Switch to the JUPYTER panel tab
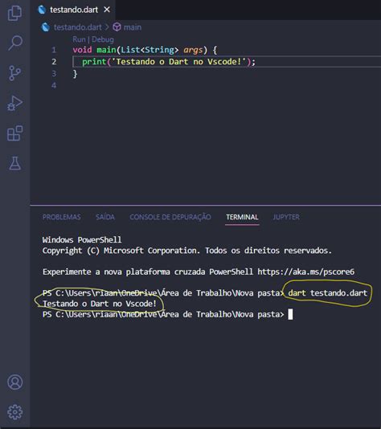This screenshot has width=381, height=429. tap(286, 217)
